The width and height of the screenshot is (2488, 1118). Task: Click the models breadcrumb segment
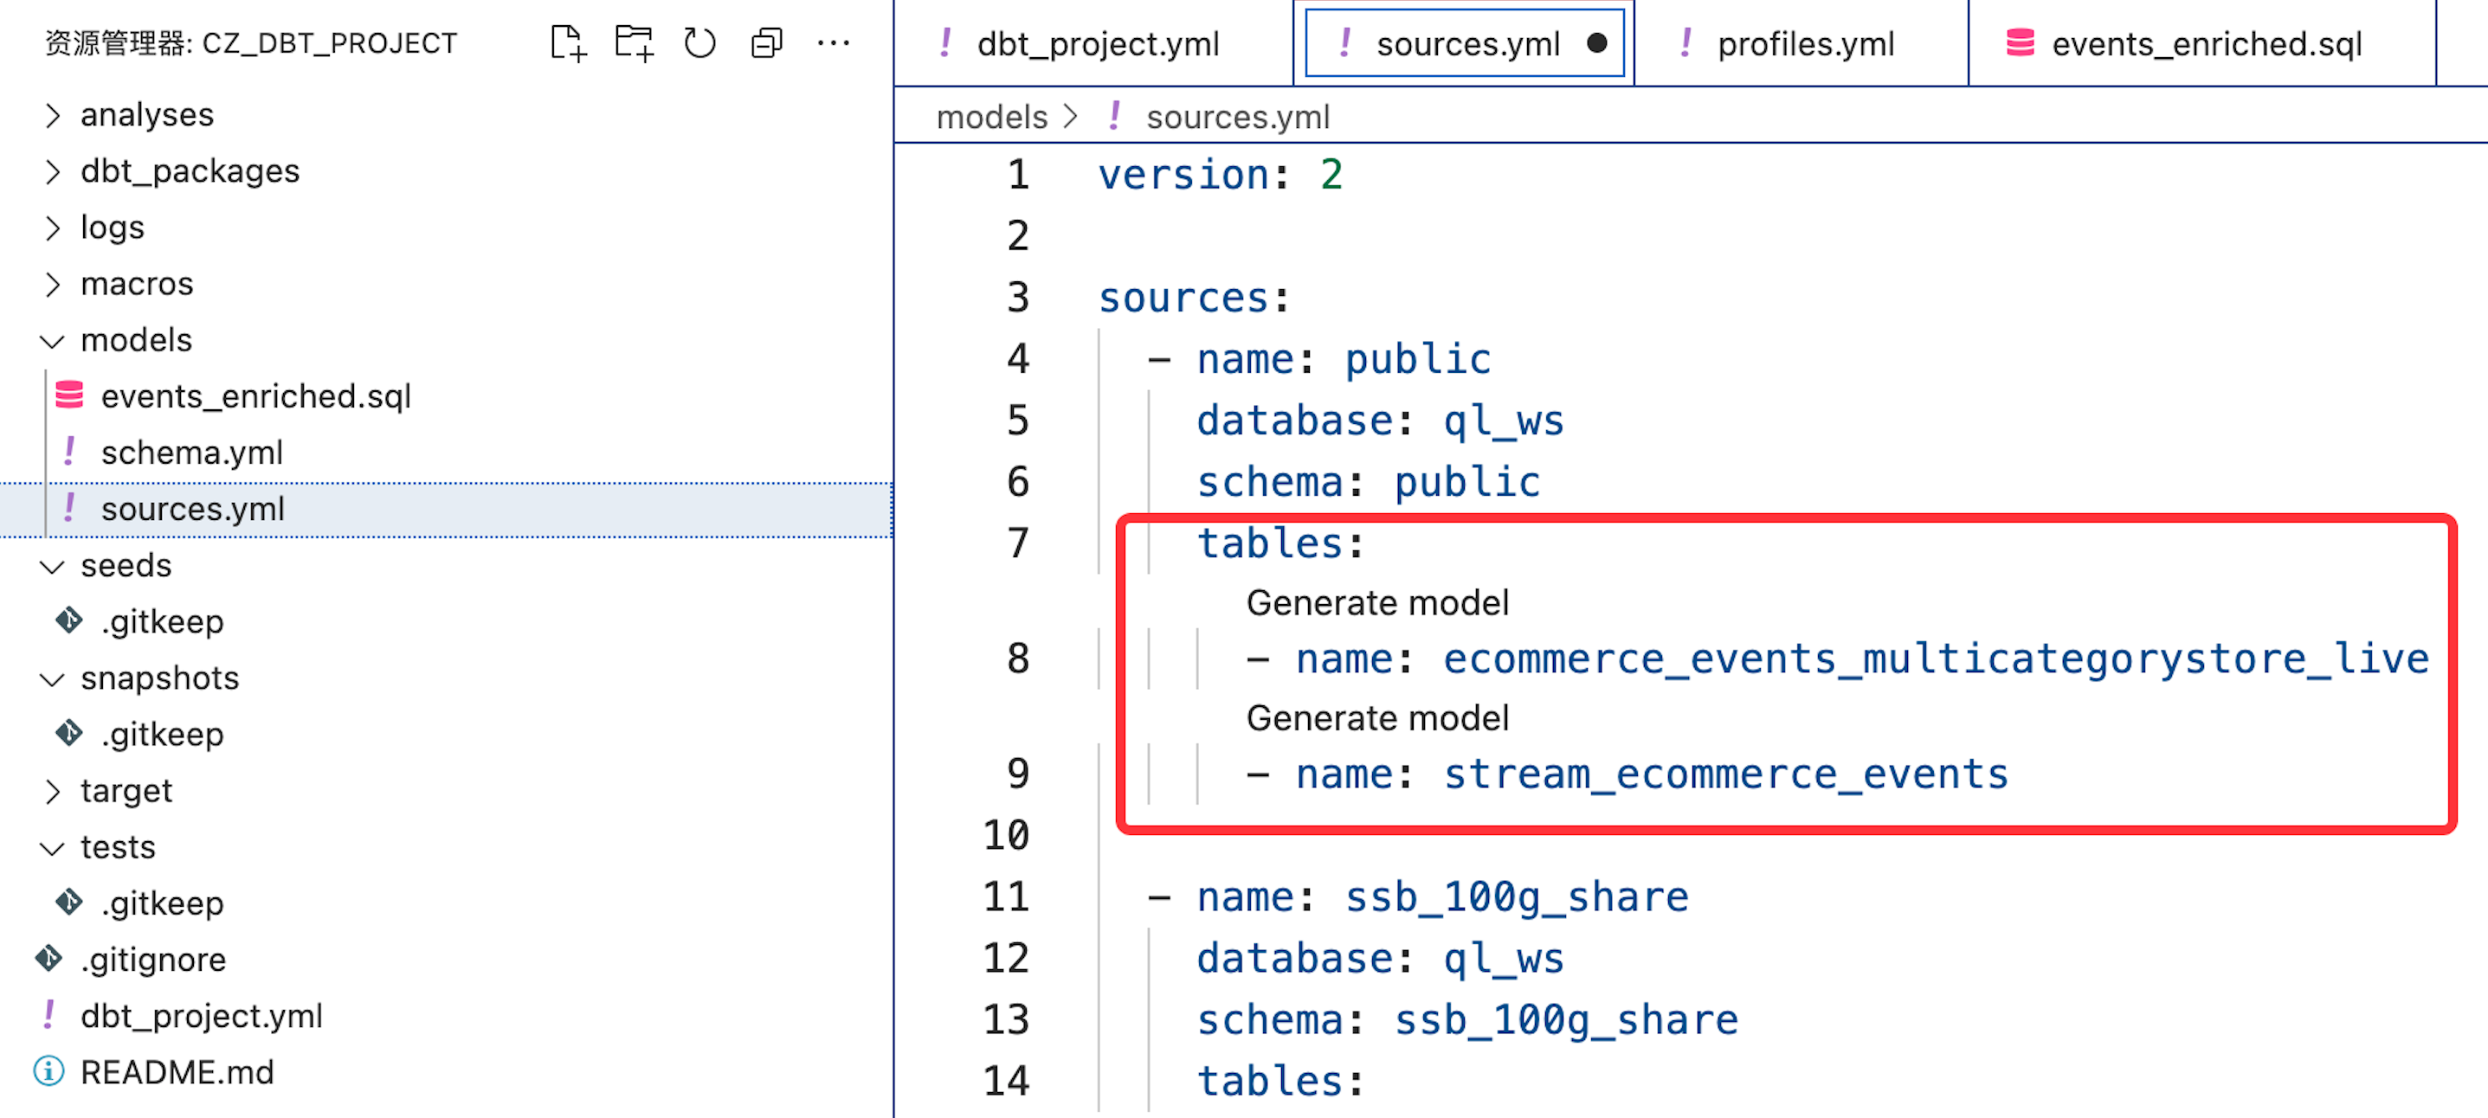tap(991, 117)
